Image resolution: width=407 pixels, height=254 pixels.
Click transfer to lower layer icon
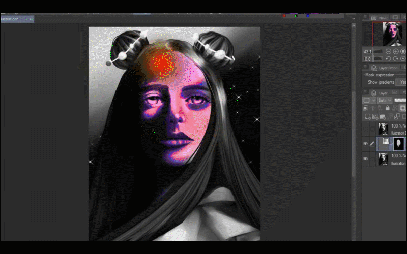pyautogui.click(x=390, y=117)
